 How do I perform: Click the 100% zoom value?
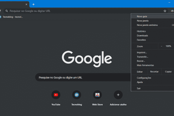point(168,46)
